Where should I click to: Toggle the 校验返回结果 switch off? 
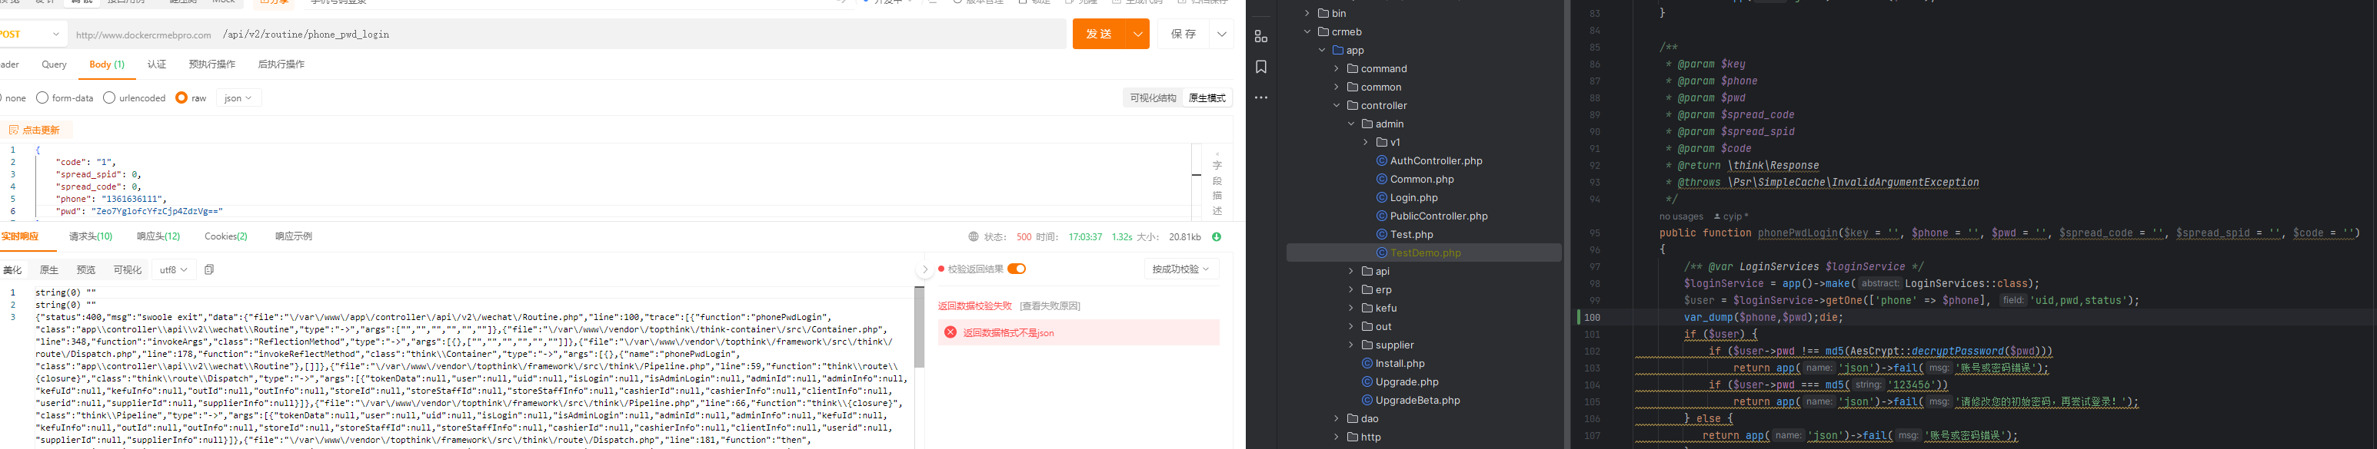1016,269
